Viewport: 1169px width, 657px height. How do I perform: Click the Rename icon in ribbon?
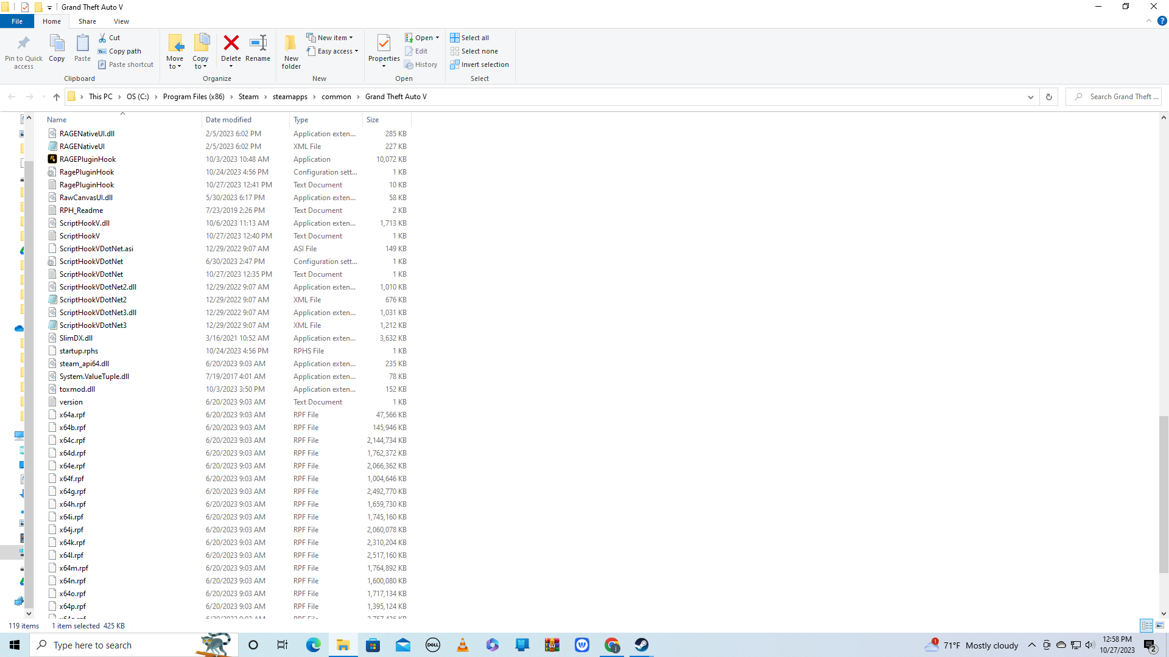point(258,43)
